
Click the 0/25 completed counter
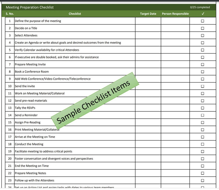click(x=200, y=7)
